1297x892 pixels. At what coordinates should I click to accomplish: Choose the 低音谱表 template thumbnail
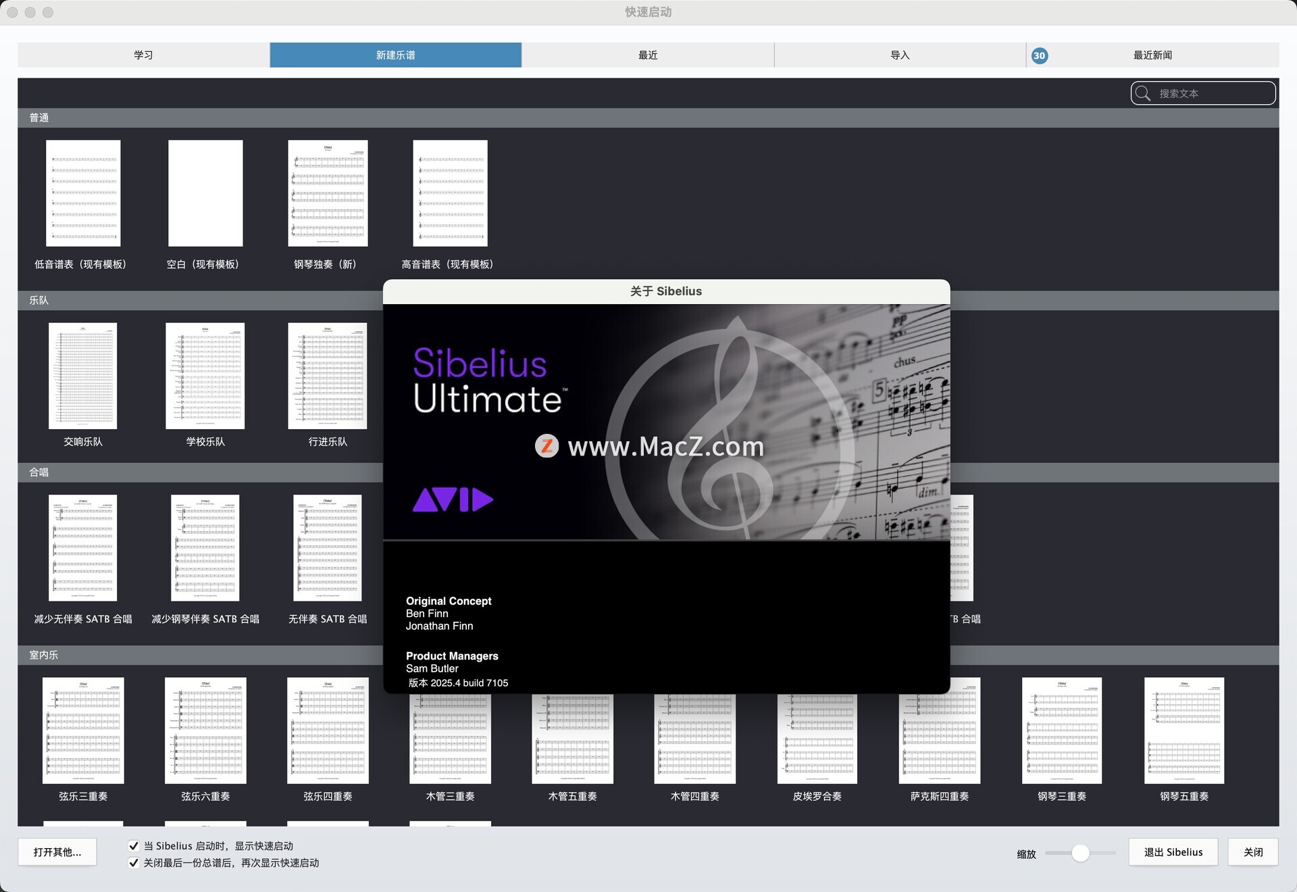(83, 193)
